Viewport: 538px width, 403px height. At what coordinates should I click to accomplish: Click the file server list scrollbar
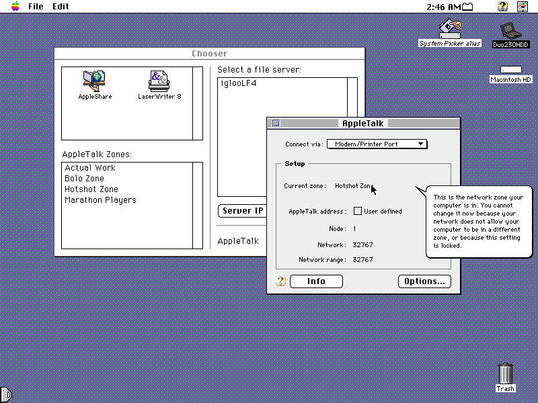pyautogui.click(x=352, y=97)
